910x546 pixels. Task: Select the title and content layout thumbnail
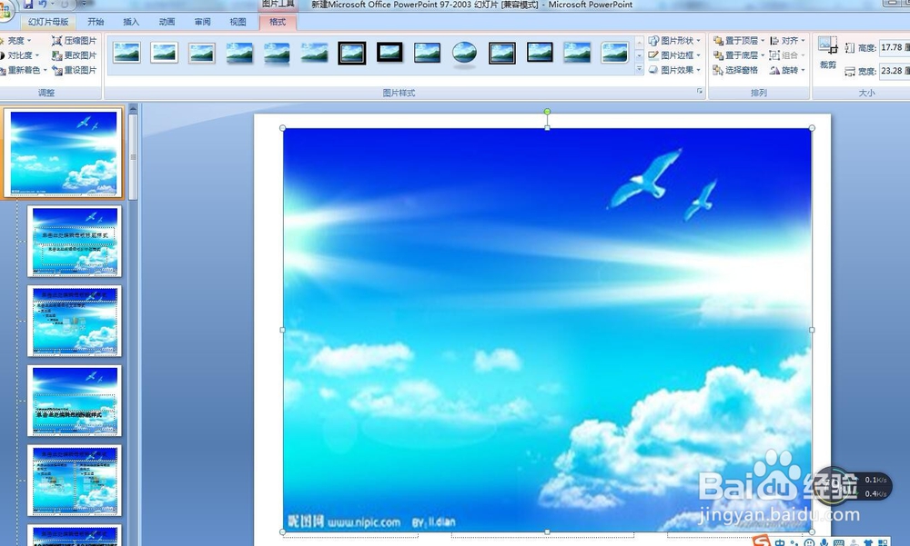(x=75, y=321)
